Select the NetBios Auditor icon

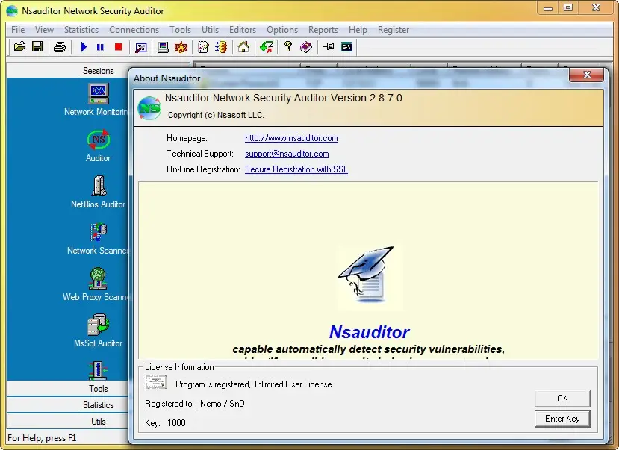tap(99, 186)
